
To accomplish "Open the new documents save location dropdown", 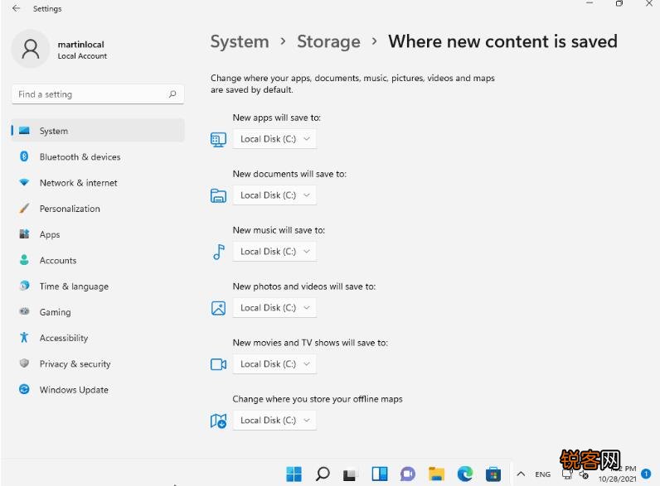I will click(x=274, y=195).
